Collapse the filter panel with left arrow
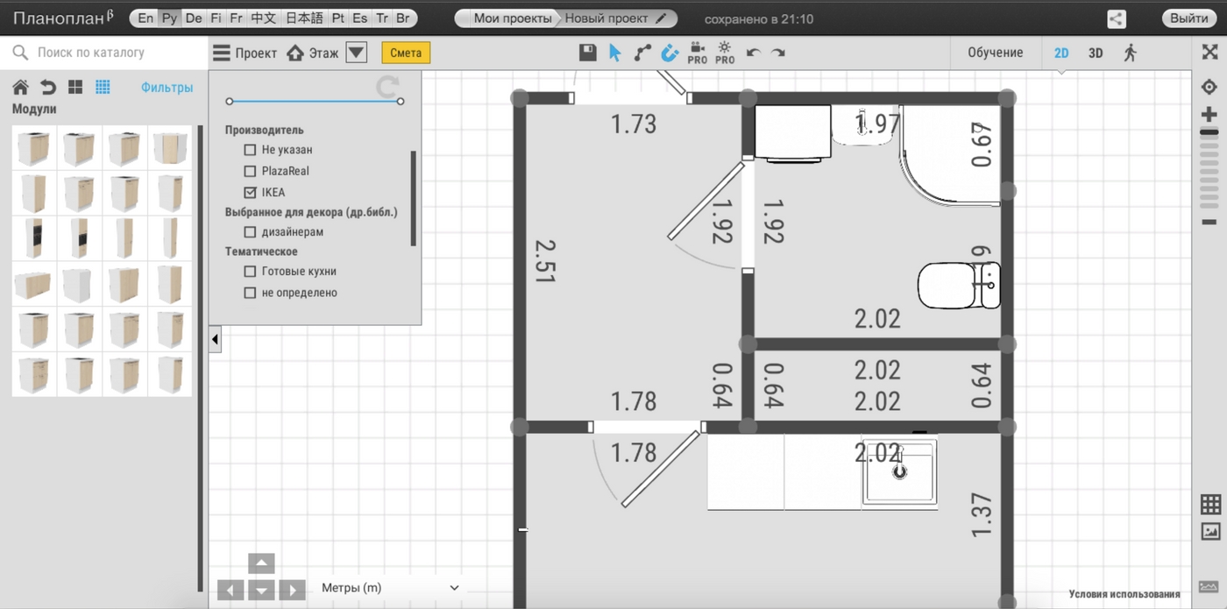The image size is (1227, 609). pyautogui.click(x=215, y=339)
